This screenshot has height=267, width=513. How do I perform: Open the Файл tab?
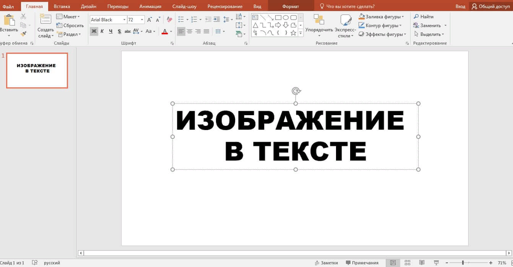[8, 6]
